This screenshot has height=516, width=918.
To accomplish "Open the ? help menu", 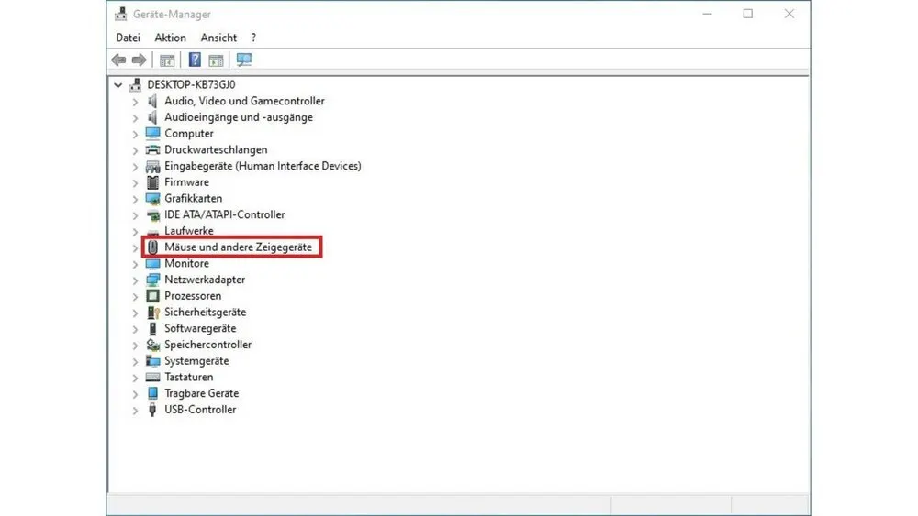I will coord(253,38).
